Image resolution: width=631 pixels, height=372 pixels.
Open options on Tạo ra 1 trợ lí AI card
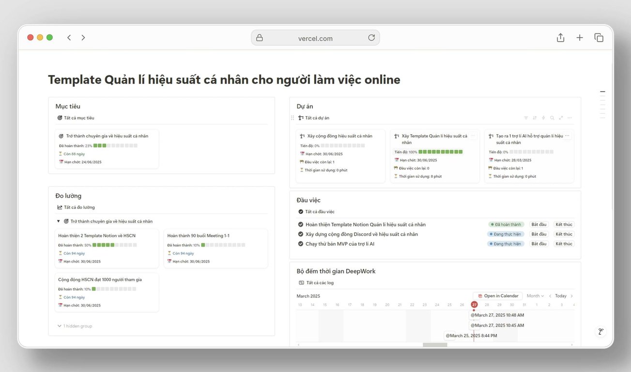tap(568, 136)
